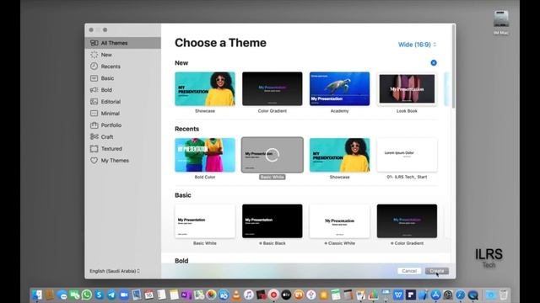The width and height of the screenshot is (540, 303).
Task: Choose the Bold Color theme in Recents
Action: point(205,155)
